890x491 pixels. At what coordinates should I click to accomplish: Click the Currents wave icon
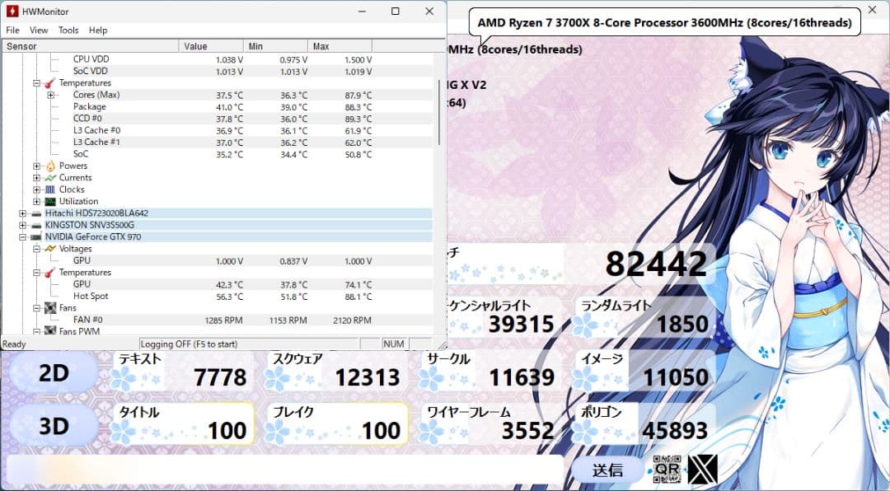point(50,178)
